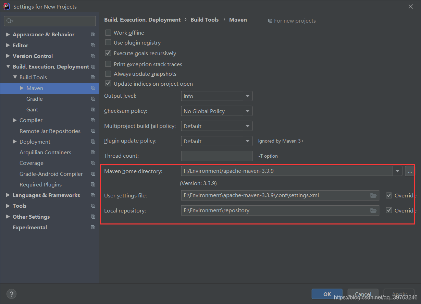The image size is (421, 304).
Task: Click the project-level icon beside Gradle
Action: (93, 99)
